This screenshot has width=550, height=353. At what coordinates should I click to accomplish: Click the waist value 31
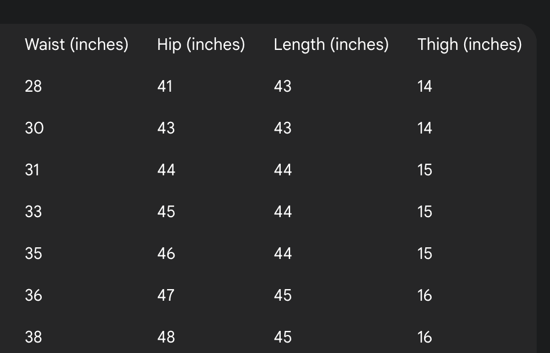[x=32, y=170]
